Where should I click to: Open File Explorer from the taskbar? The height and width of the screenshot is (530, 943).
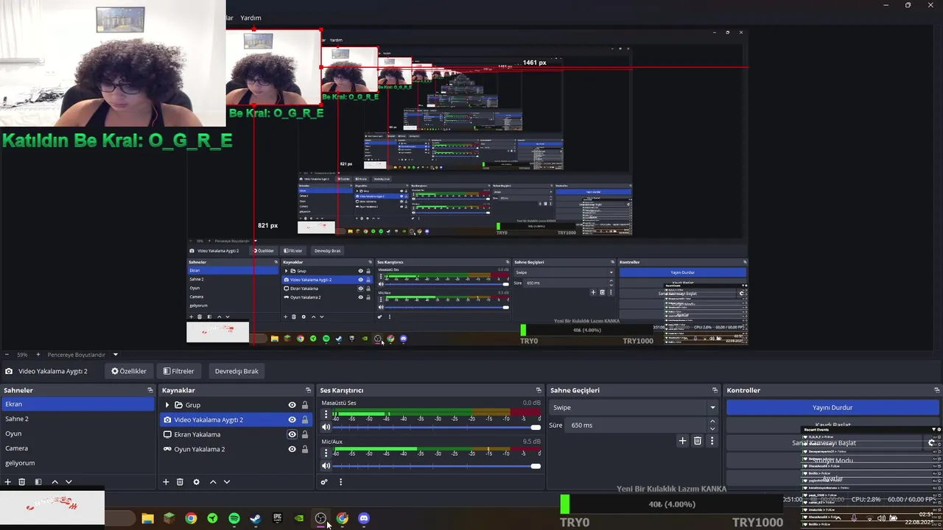pos(147,518)
